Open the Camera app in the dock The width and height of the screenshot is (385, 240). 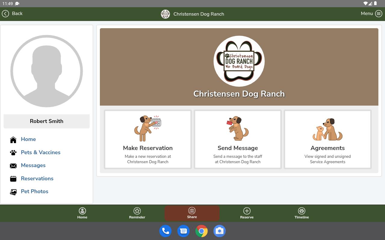pos(220,231)
